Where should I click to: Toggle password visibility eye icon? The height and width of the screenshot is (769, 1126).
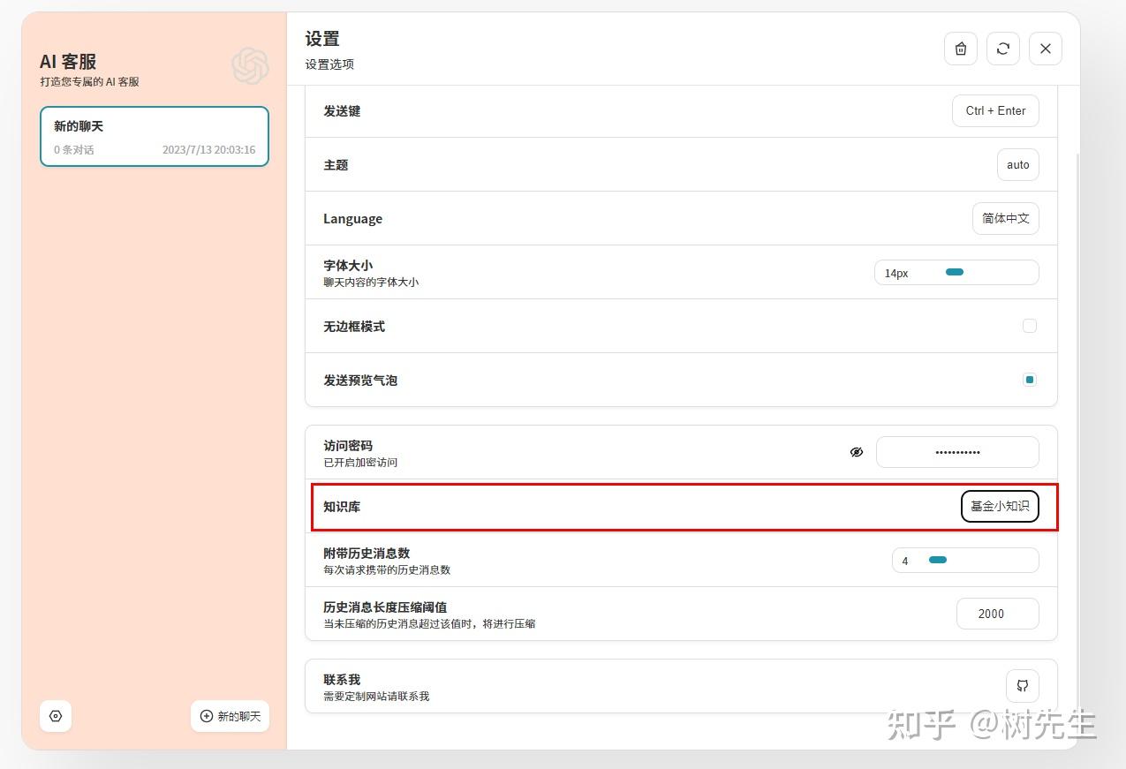[857, 452]
